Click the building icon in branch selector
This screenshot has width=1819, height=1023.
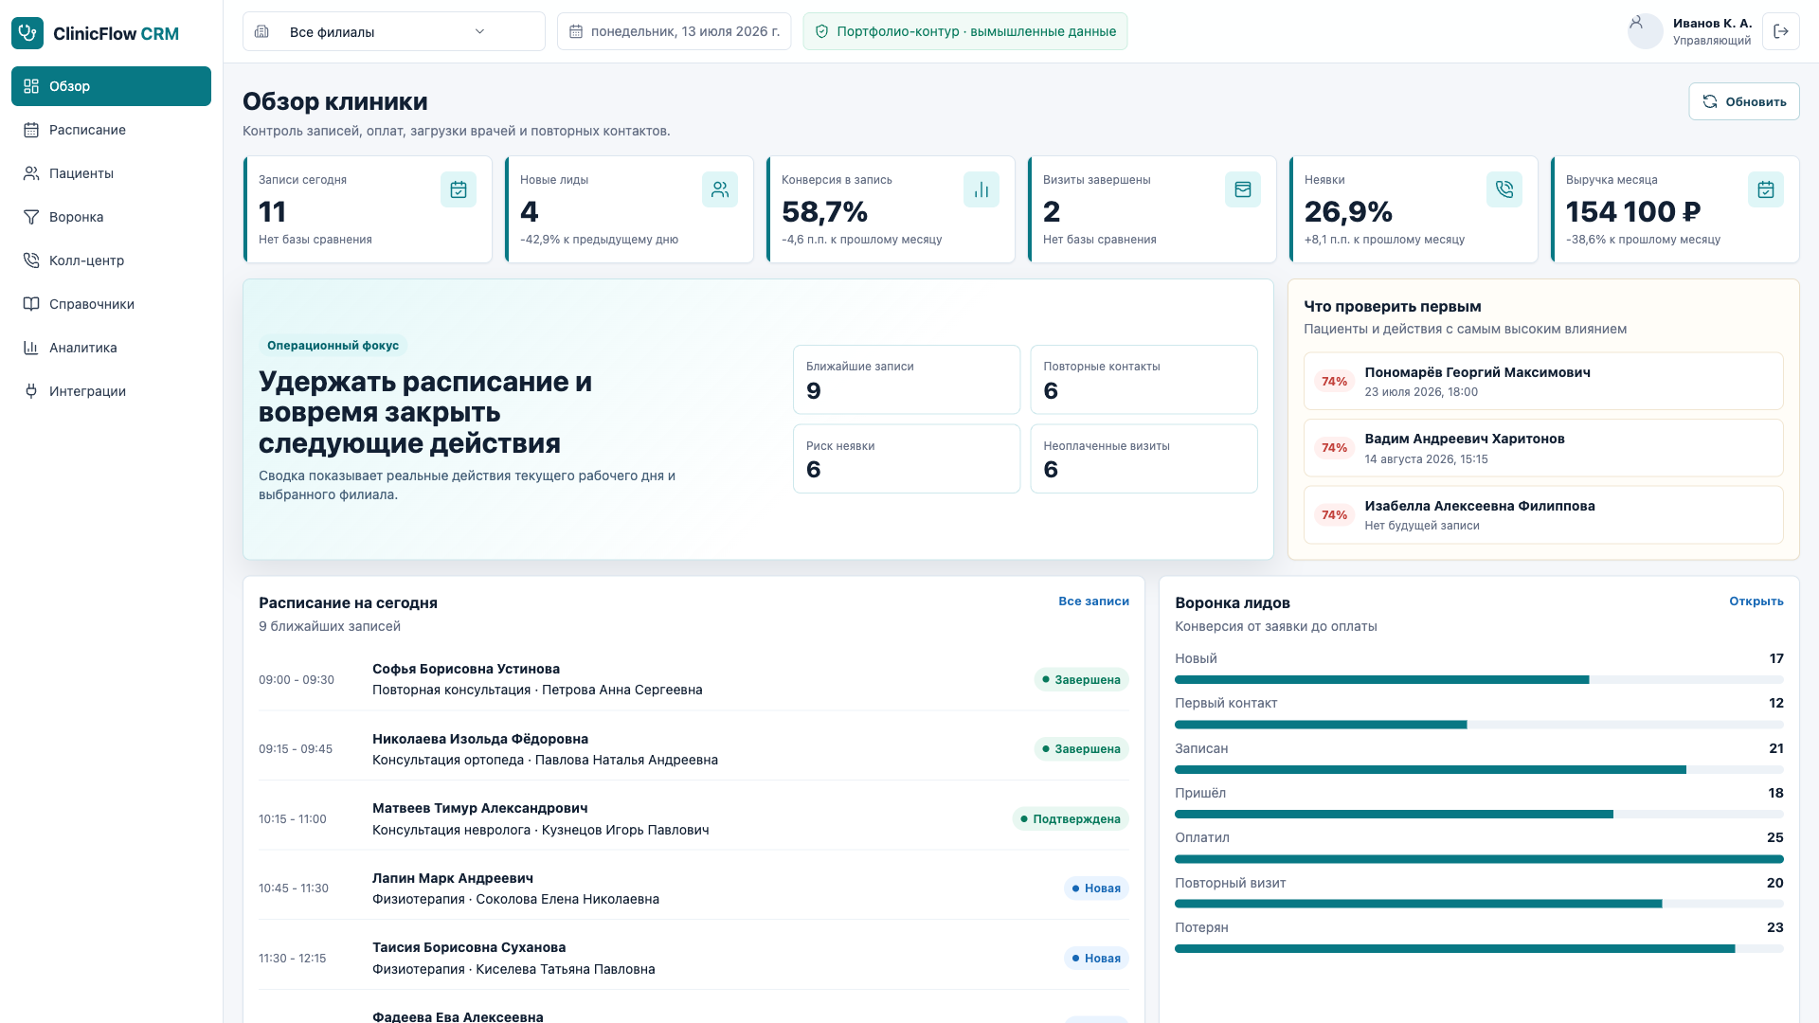click(262, 31)
